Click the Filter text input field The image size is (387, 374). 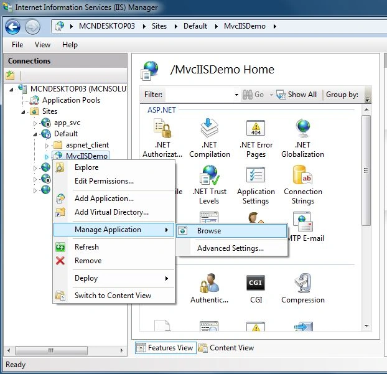point(200,95)
